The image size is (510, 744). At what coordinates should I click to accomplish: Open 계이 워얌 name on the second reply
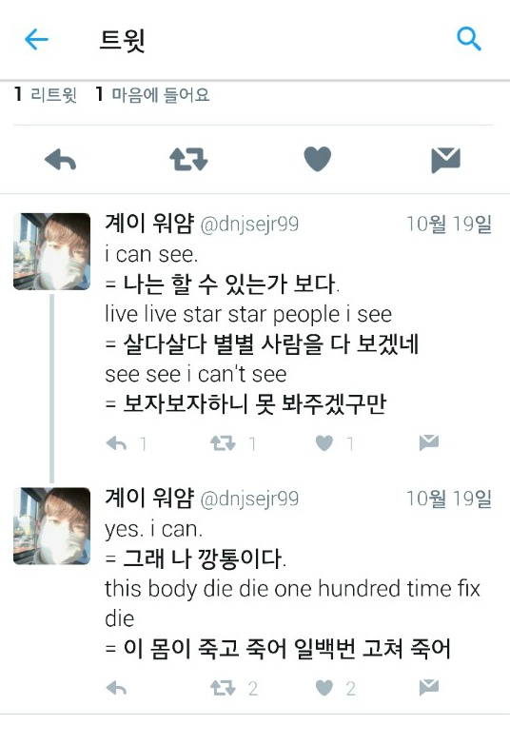click(149, 498)
